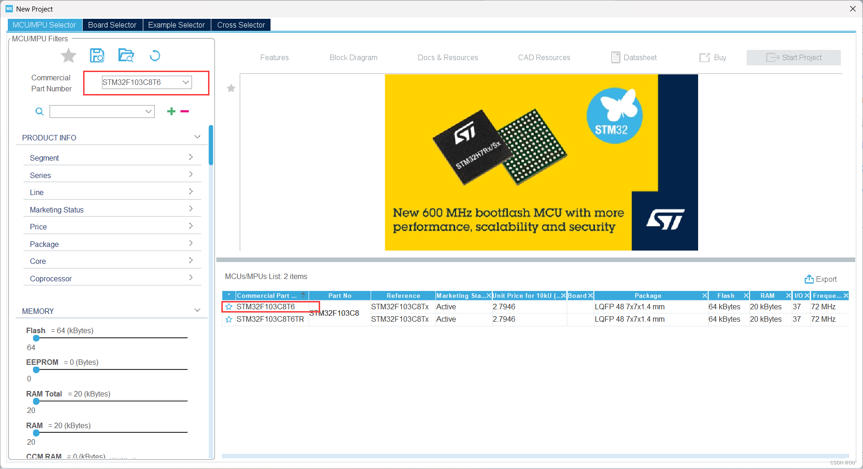The width and height of the screenshot is (863, 469).
Task: Click the load saved search folder icon
Action: (126, 56)
